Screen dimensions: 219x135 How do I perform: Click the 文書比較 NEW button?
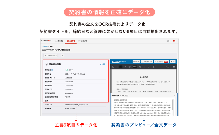tap(161, 62)
